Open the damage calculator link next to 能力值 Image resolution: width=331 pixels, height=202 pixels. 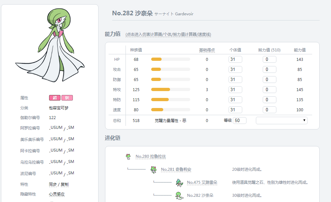[168, 34]
